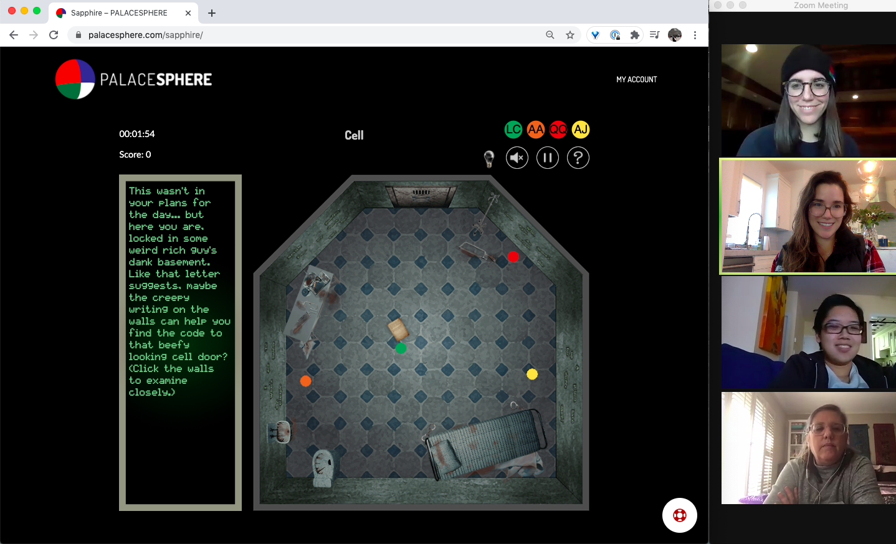Select Zoom video of woman in hoodie
Viewport: 896px width, 544px height.
click(x=808, y=333)
